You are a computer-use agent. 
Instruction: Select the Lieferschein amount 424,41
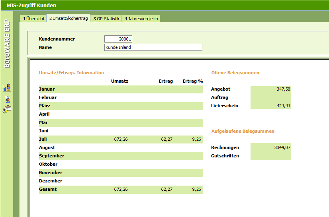[284, 106]
